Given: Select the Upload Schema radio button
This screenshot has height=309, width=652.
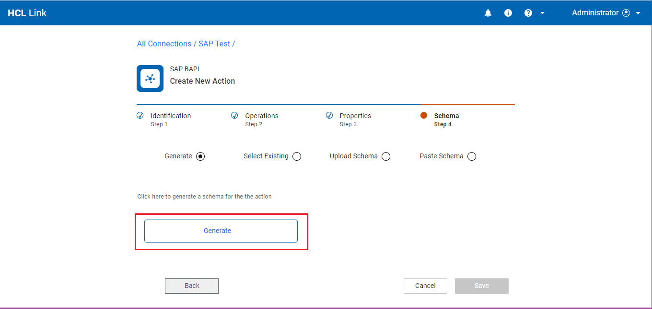Looking at the screenshot, I should pyautogui.click(x=386, y=156).
